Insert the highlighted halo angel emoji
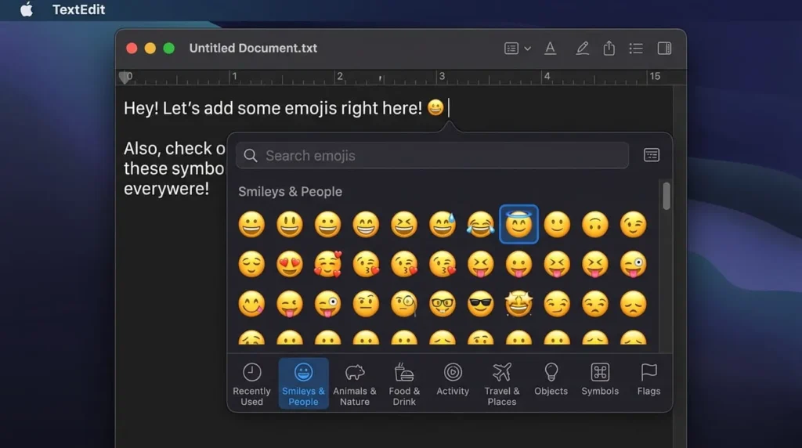The width and height of the screenshot is (802, 448). [x=518, y=224]
